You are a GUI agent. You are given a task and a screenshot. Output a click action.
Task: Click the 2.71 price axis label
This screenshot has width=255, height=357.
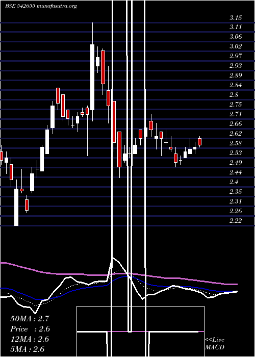pos(236,114)
